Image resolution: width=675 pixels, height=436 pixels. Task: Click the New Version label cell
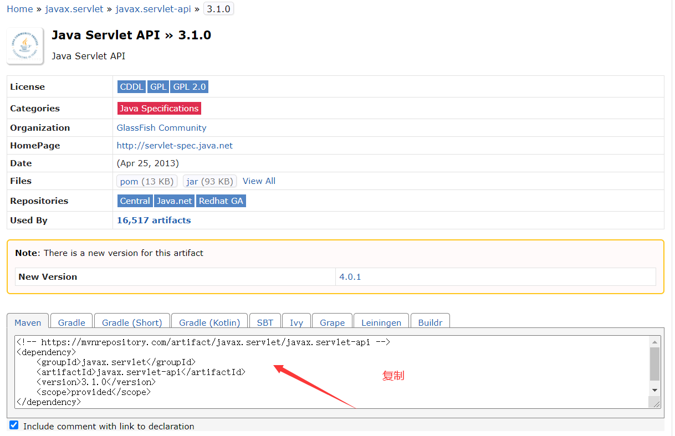pos(175,277)
